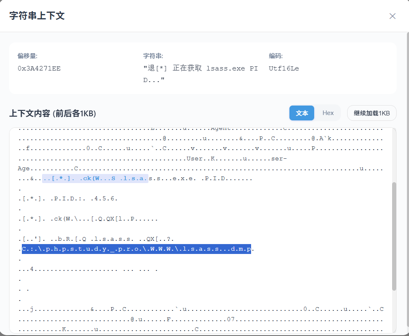Click the 偏移量 label
Screen dimensions: 409x336
point(27,56)
